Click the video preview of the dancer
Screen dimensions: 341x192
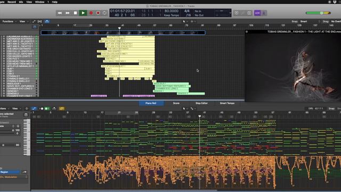click(x=293, y=67)
